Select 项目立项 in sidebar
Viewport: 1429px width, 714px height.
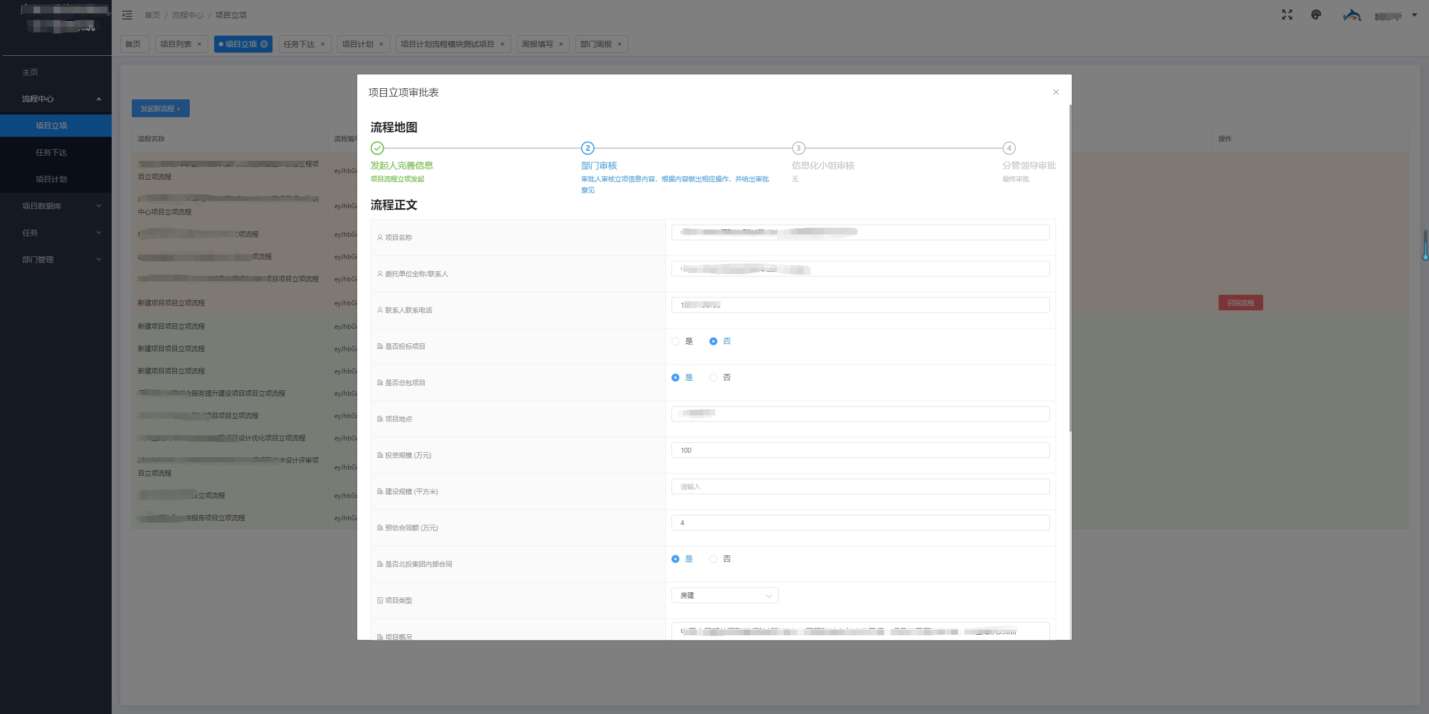(56, 126)
